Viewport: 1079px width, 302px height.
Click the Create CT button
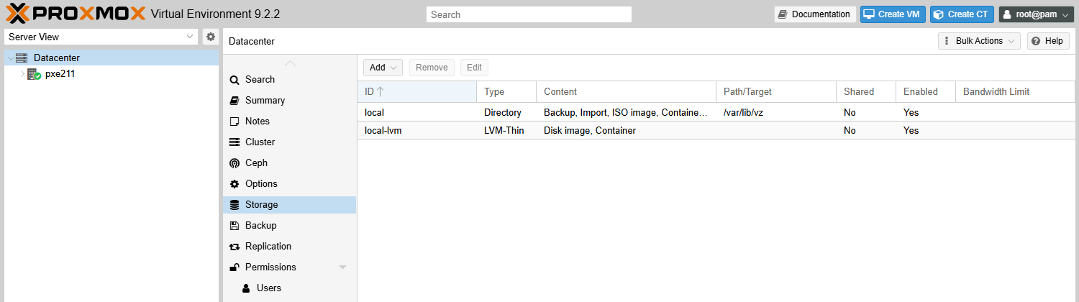[x=962, y=14]
